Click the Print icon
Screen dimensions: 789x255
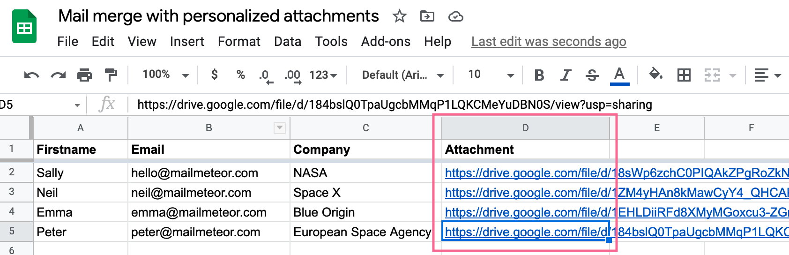84,75
